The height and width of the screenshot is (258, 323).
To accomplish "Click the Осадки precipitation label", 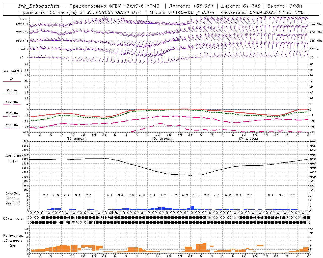I will 13,198.
